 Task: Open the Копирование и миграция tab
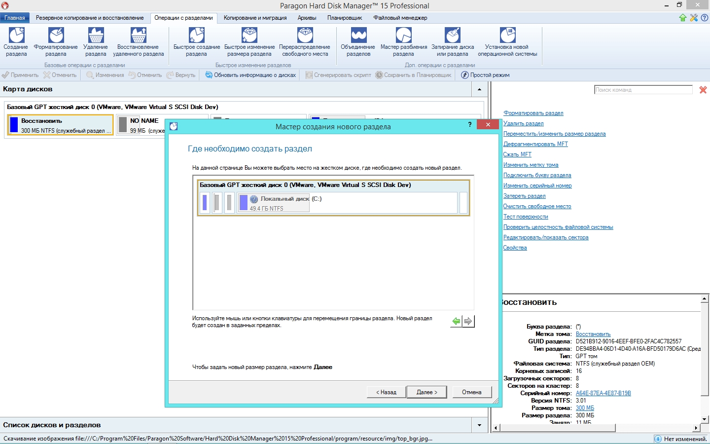click(255, 18)
